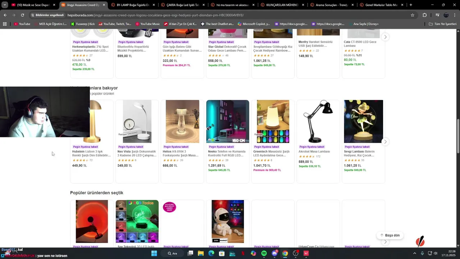Click Helios HS-8104 lamp thumbnail
This screenshot has width=460, height=259.
(182, 122)
